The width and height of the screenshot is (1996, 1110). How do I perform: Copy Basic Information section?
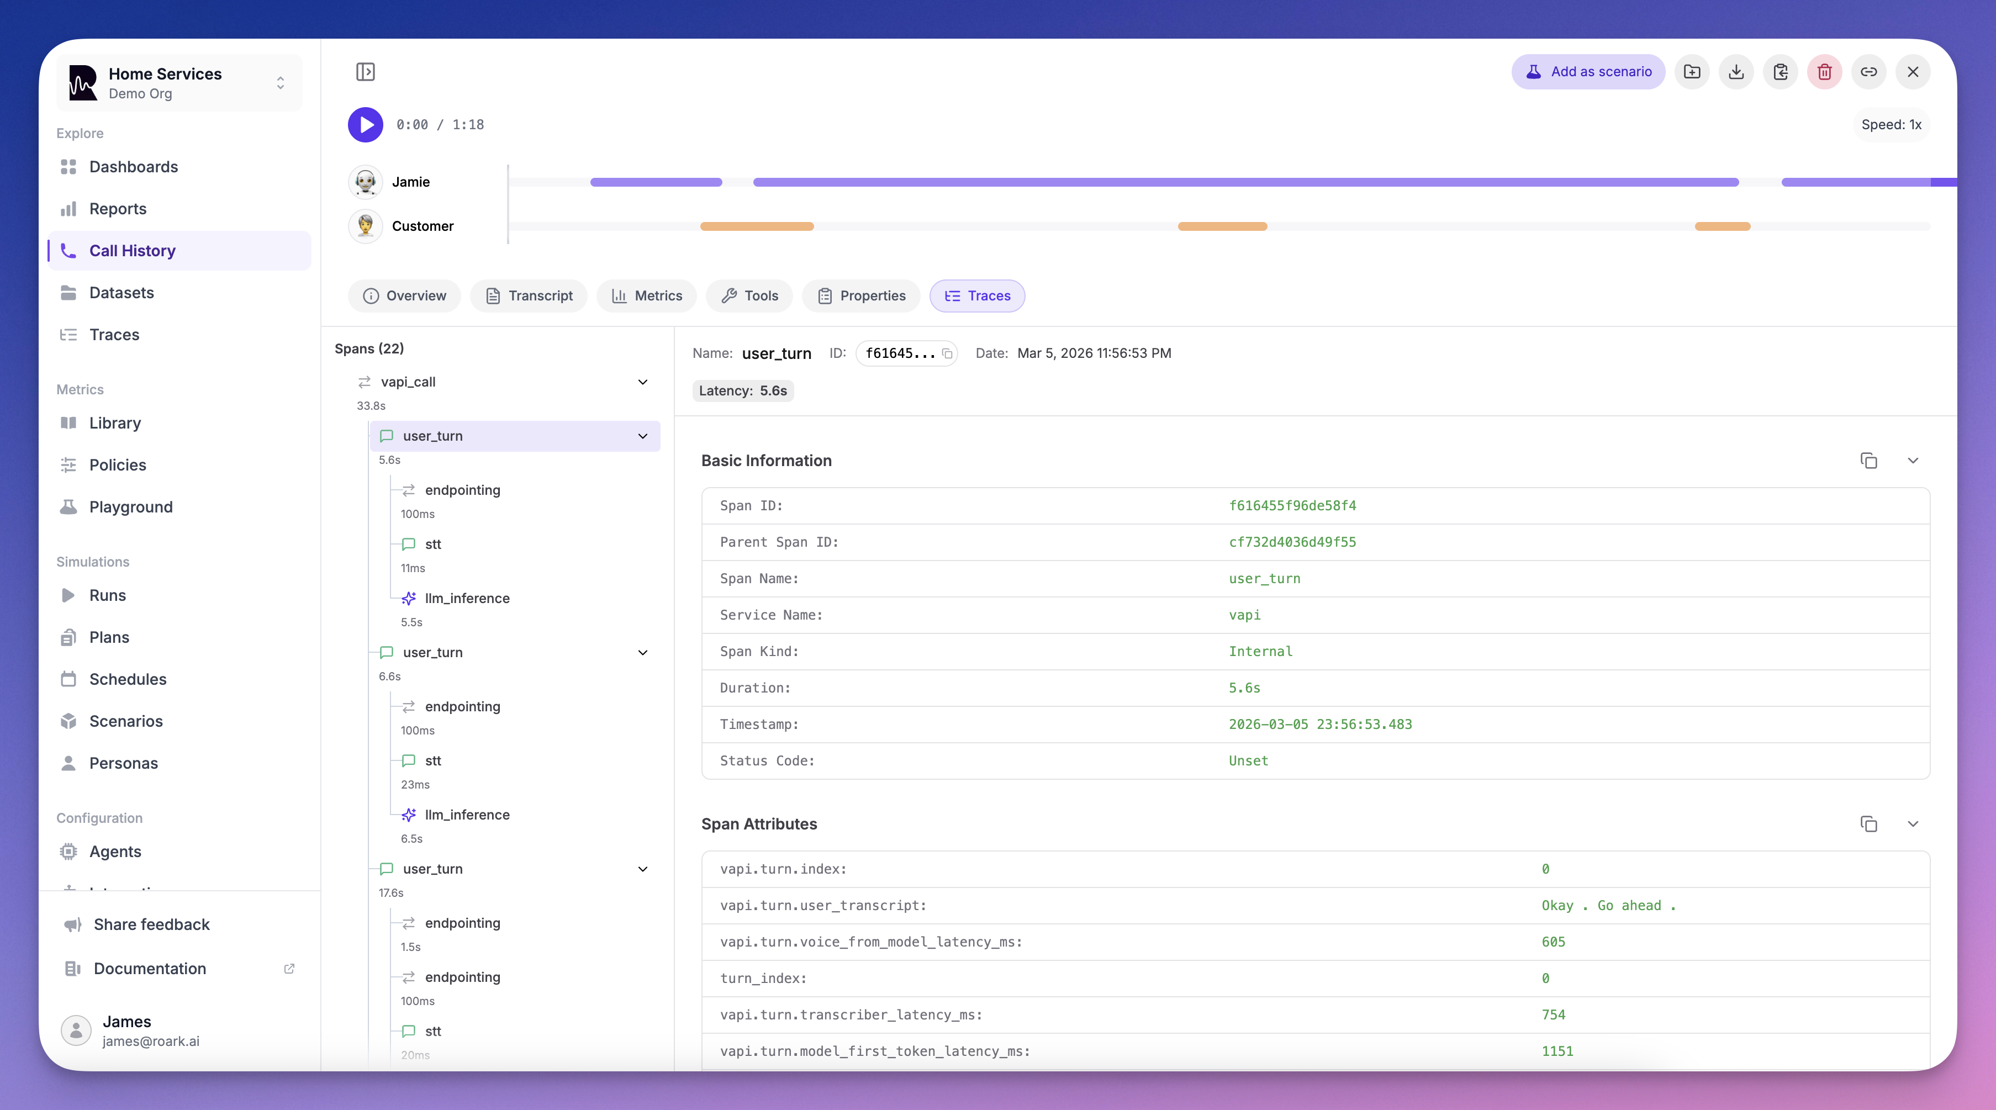point(1869,461)
